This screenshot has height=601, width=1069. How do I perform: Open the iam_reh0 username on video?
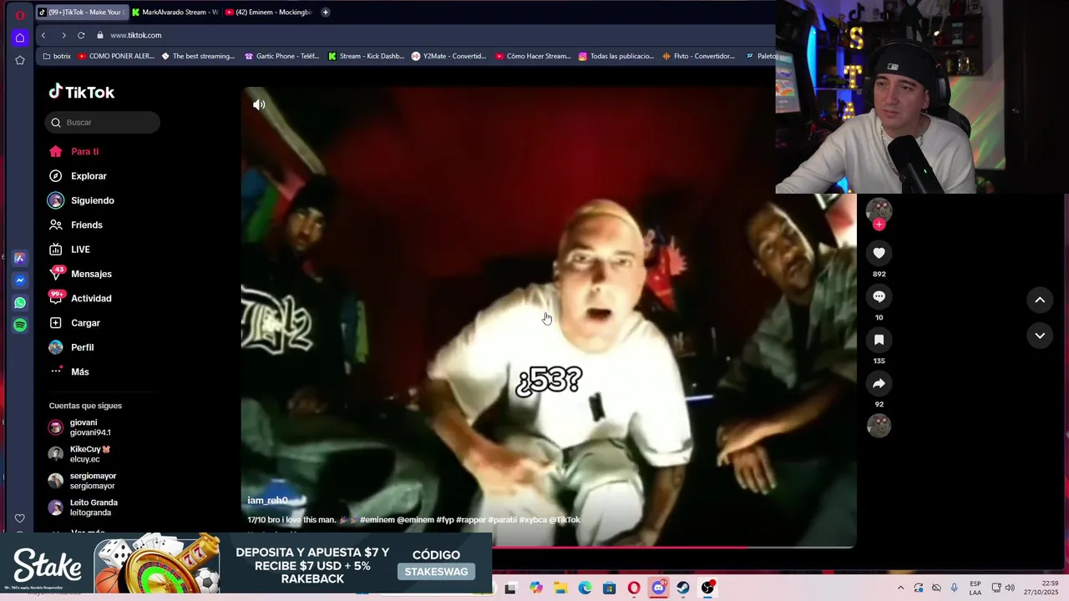[267, 501]
